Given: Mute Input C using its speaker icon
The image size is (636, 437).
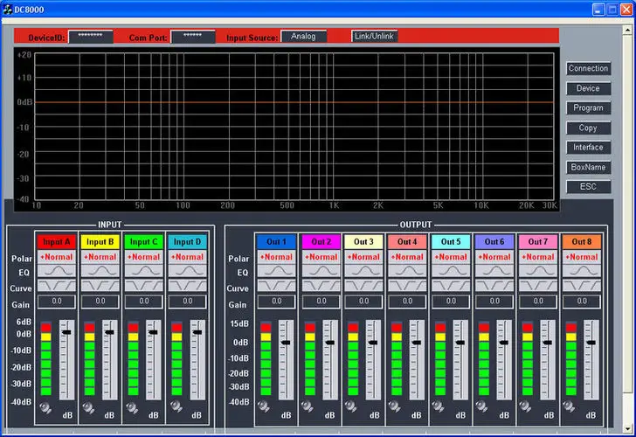Looking at the screenshot, I should point(133,407).
